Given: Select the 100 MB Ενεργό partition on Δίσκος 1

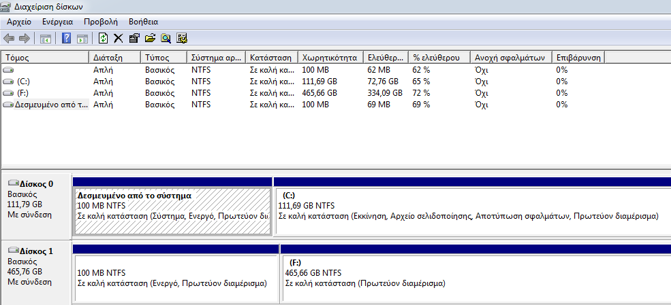Looking at the screenshot, I should 176,278.
